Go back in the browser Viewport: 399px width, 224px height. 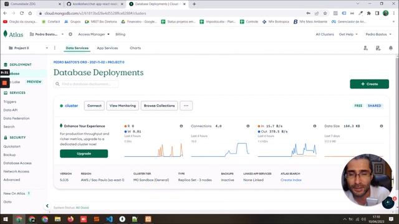tap(6, 13)
